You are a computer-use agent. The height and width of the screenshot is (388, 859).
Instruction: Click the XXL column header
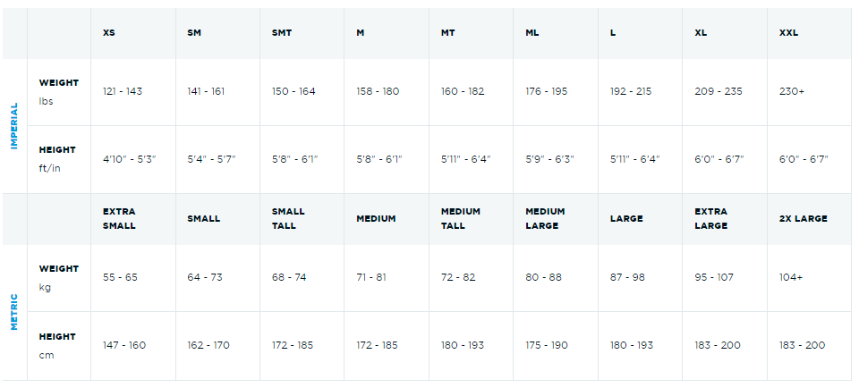pyautogui.click(x=788, y=33)
